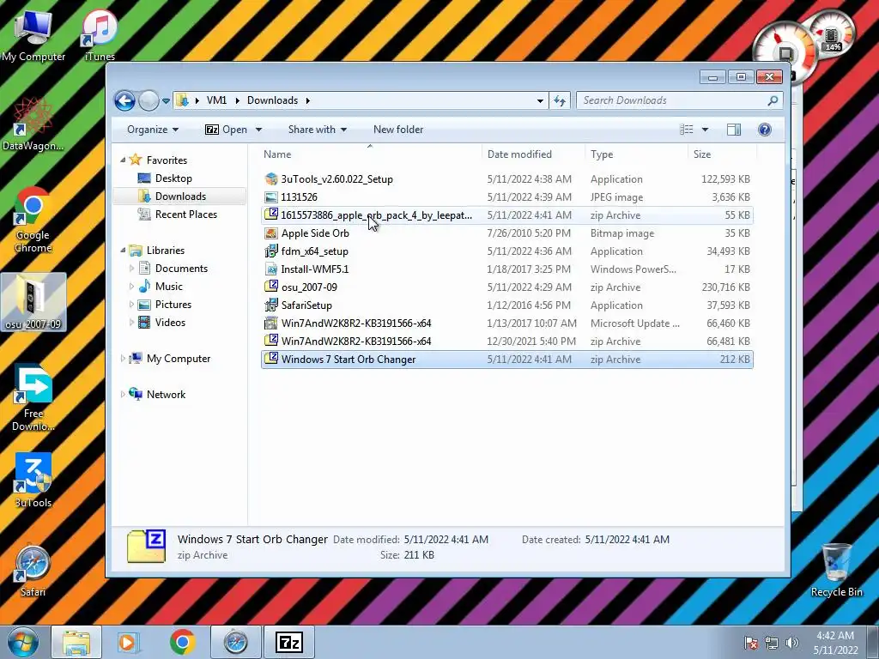Screen dimensions: 879x659
Task: Switch to 7-Zip on the taskbar
Action: (x=289, y=642)
